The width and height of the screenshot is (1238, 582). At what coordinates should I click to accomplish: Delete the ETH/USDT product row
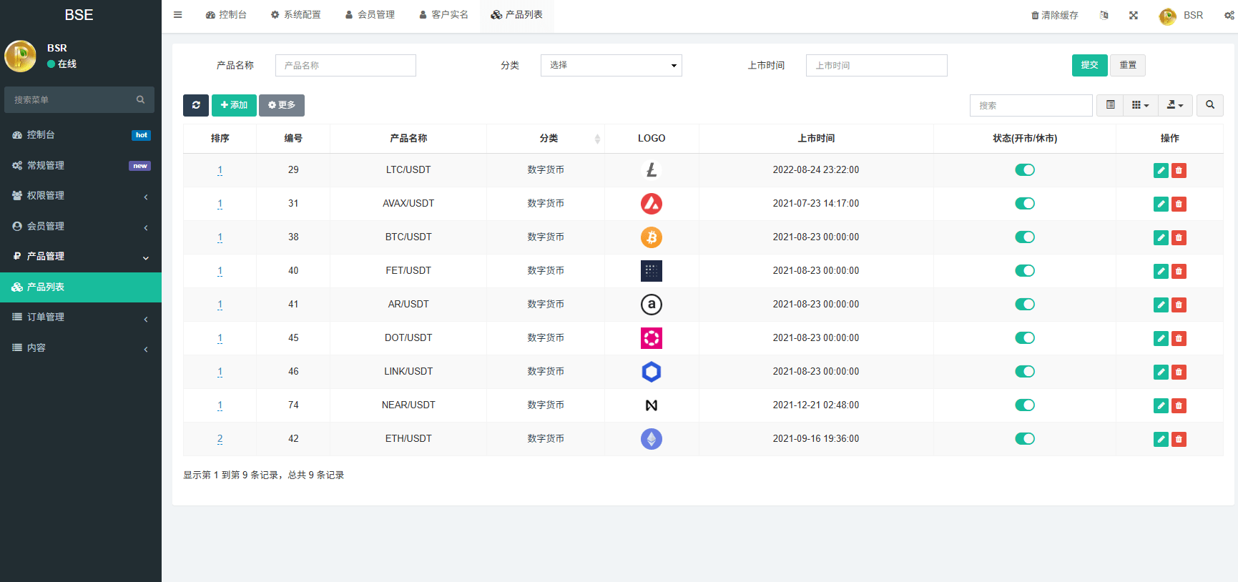[x=1179, y=439]
